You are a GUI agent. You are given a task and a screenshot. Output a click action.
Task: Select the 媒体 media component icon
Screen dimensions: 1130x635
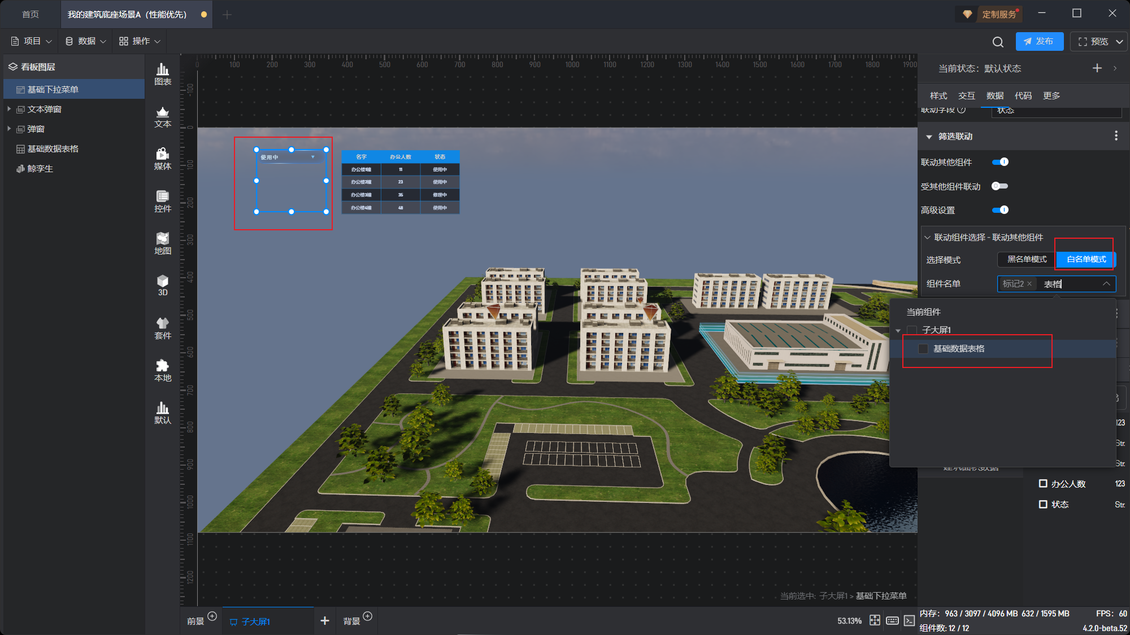[163, 159]
